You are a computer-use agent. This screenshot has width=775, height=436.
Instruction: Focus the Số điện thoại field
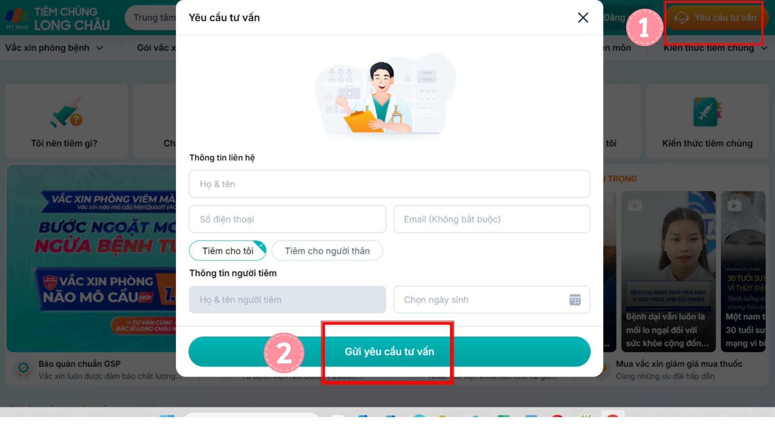(287, 219)
